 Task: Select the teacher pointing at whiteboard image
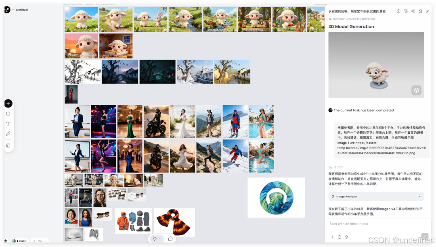coord(77,156)
